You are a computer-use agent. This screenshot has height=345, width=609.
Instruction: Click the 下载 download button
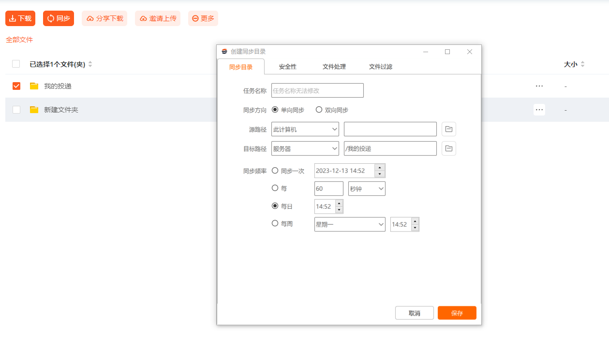coord(20,18)
